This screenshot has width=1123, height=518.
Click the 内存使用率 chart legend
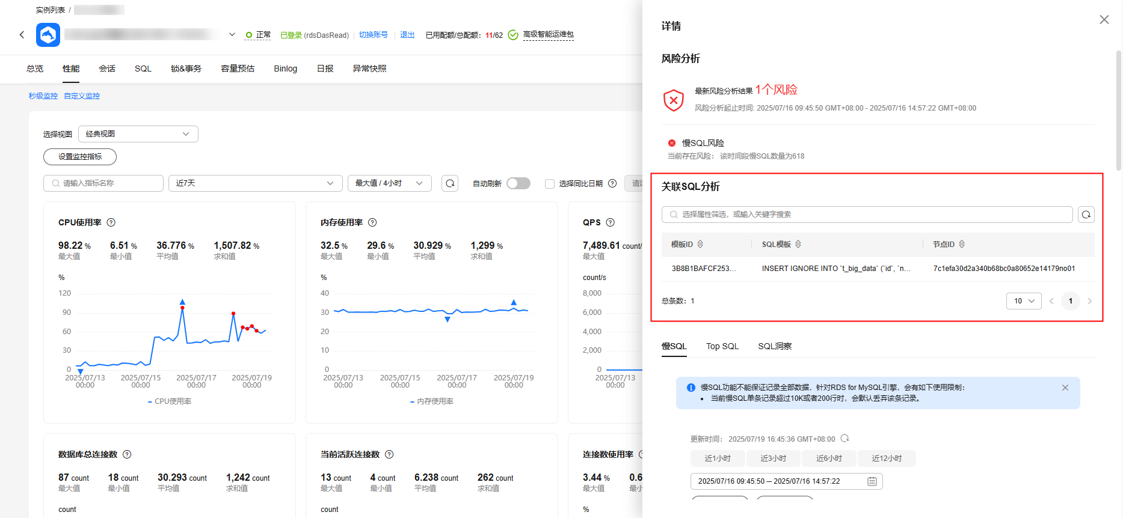click(x=432, y=401)
